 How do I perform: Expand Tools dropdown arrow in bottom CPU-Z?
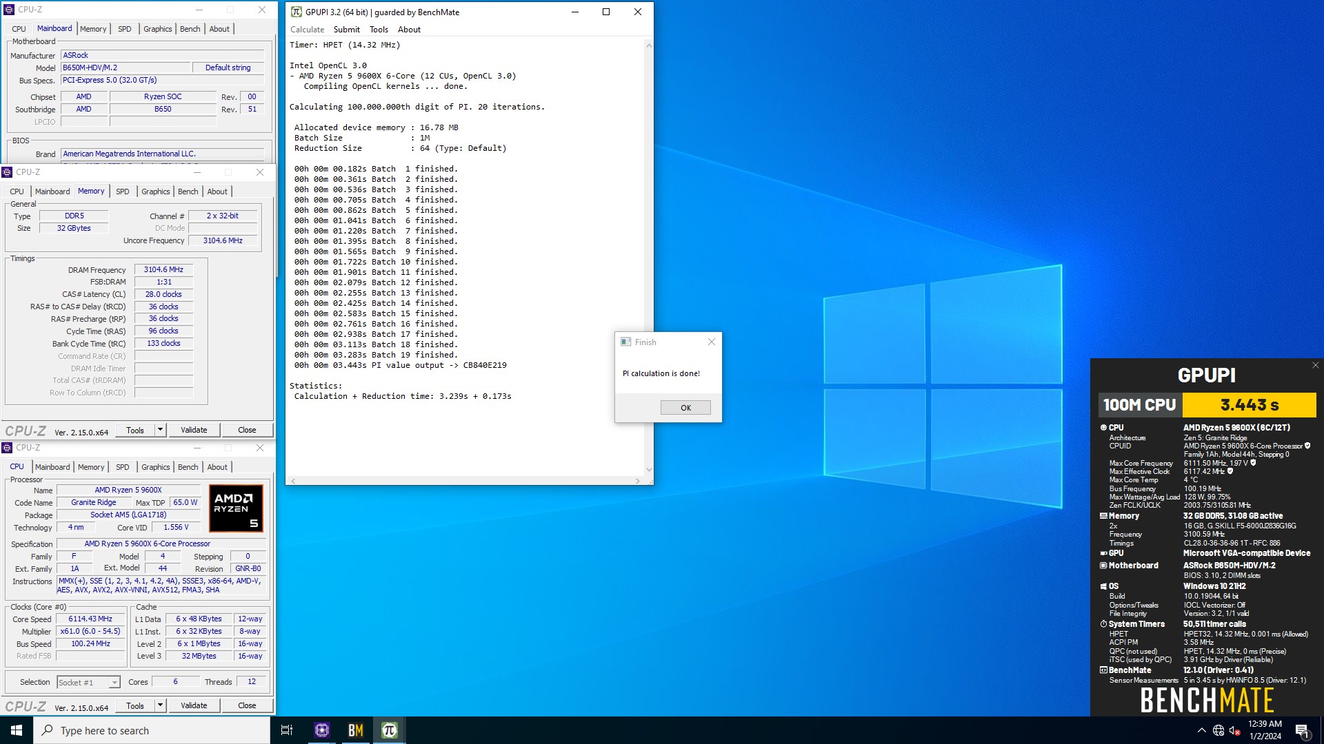click(x=160, y=705)
